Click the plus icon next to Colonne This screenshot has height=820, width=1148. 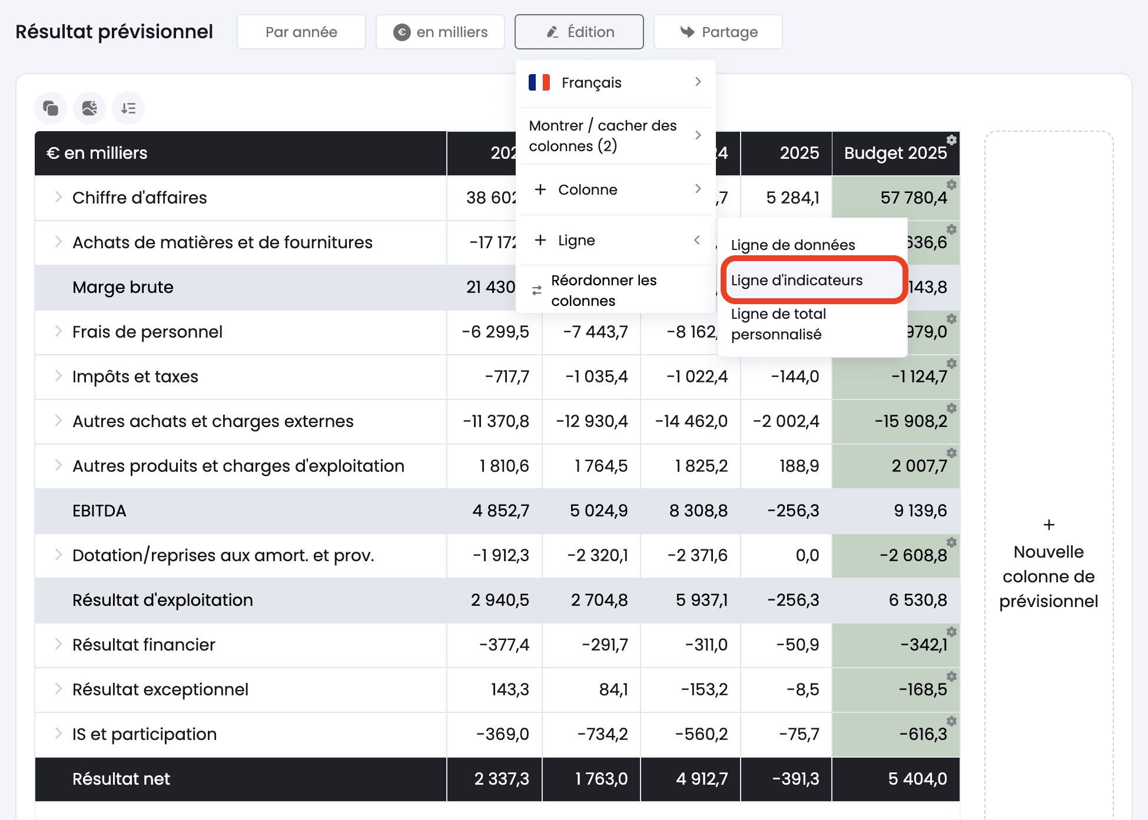point(540,189)
